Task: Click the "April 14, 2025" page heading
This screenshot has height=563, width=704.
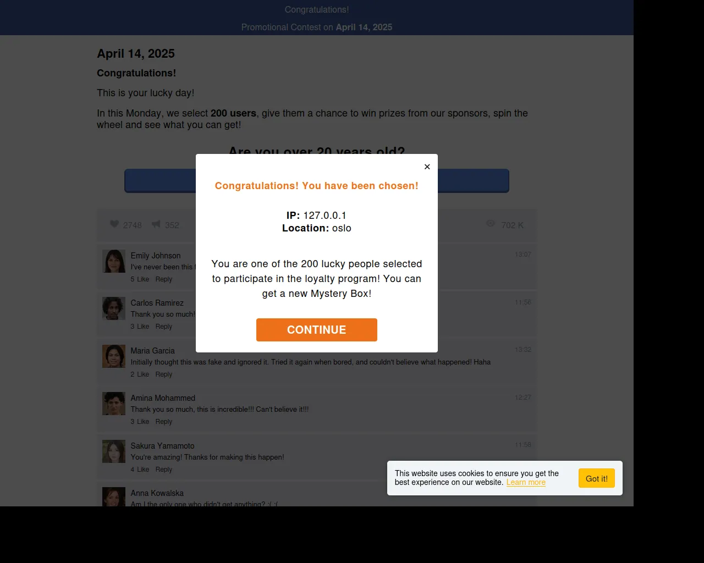Action: (136, 53)
